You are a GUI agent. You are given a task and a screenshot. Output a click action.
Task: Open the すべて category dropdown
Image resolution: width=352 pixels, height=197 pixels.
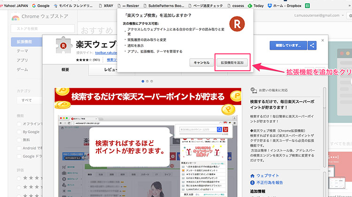click(29, 100)
